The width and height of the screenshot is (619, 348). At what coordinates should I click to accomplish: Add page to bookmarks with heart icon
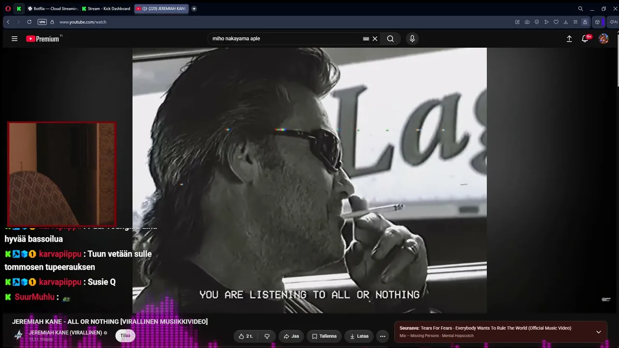[556, 22]
